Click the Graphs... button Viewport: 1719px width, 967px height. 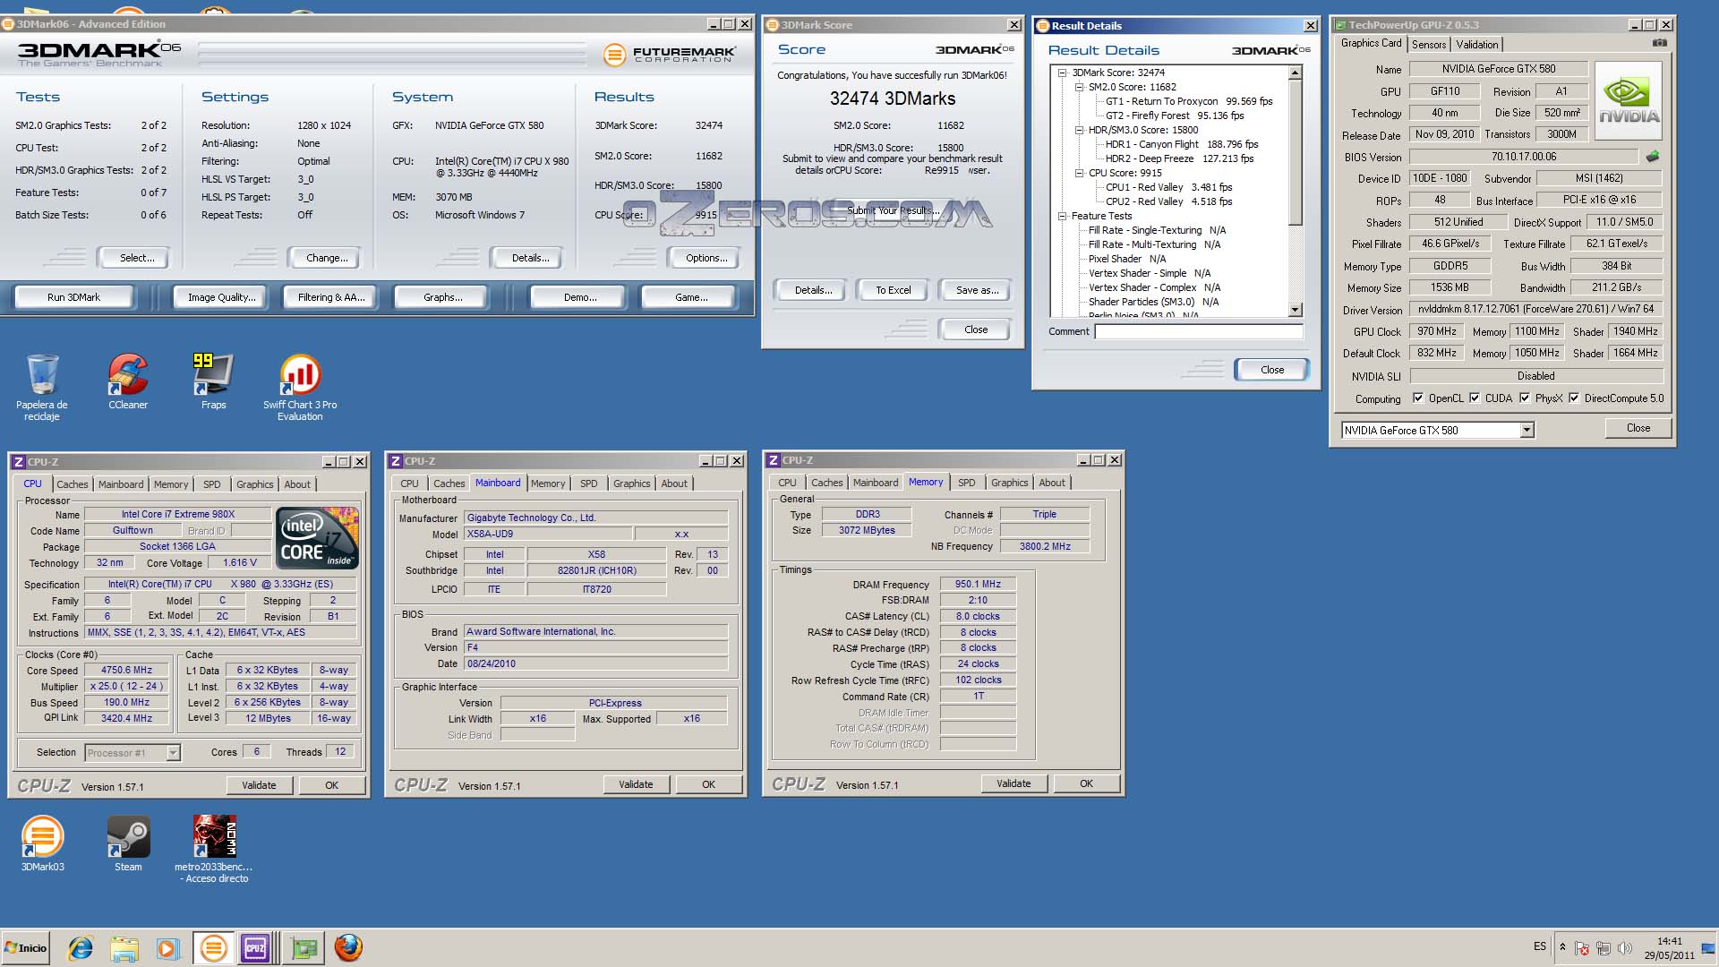(442, 297)
